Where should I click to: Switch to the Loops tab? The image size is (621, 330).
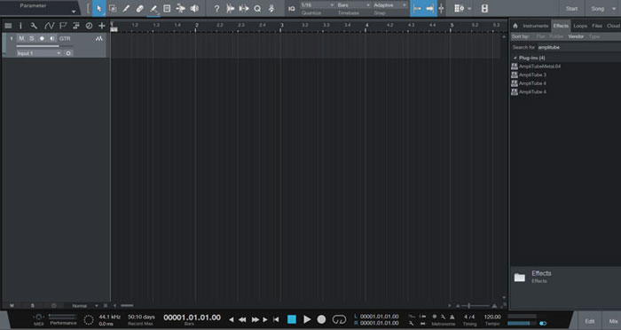(x=580, y=26)
